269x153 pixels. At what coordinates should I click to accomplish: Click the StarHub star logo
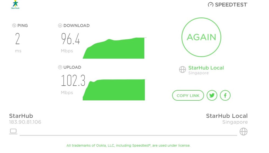15,5
